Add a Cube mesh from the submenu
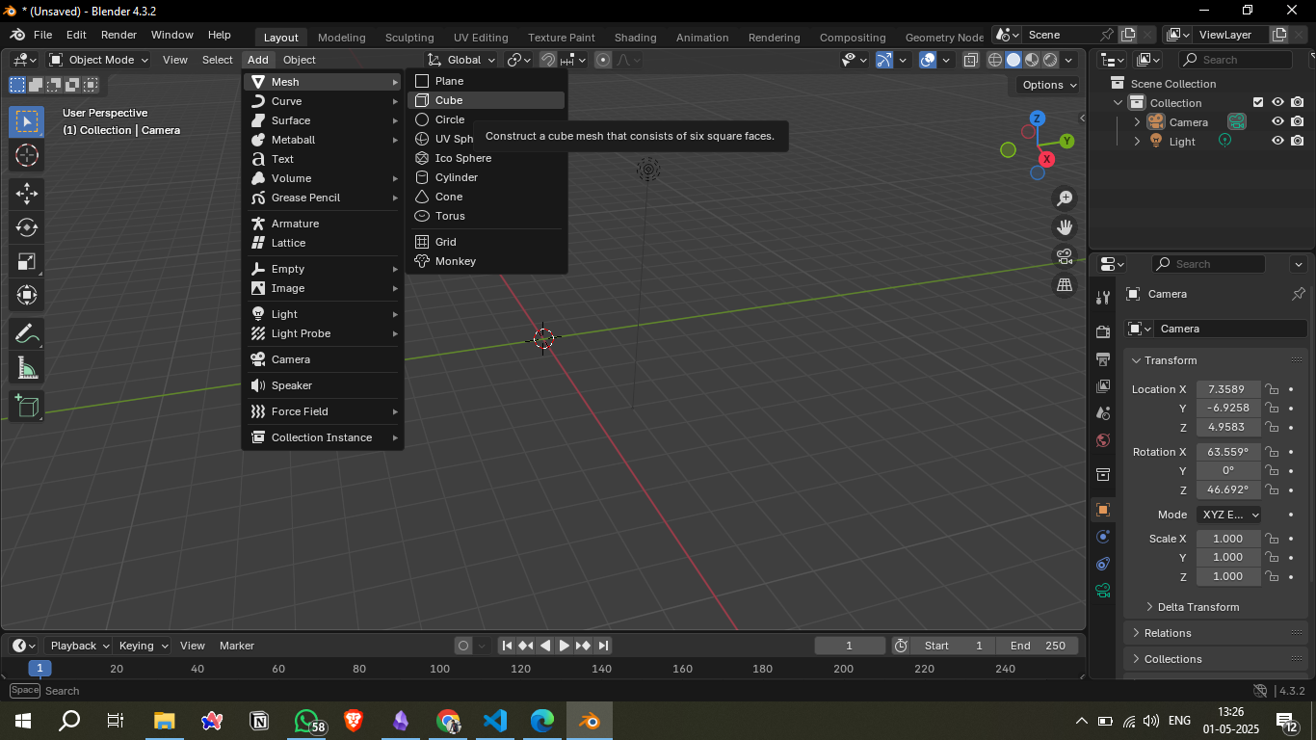 click(x=487, y=100)
